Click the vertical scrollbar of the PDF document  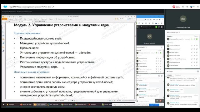[x=135, y=61]
